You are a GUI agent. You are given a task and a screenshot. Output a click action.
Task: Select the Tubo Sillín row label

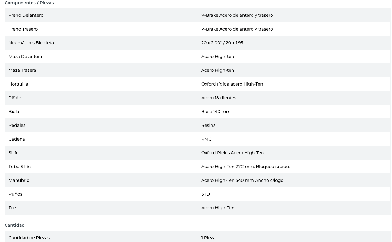click(x=20, y=167)
